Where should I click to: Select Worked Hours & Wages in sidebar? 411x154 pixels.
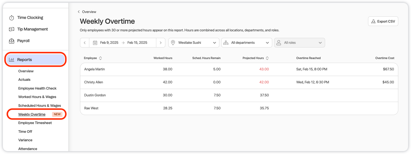(x=37, y=97)
